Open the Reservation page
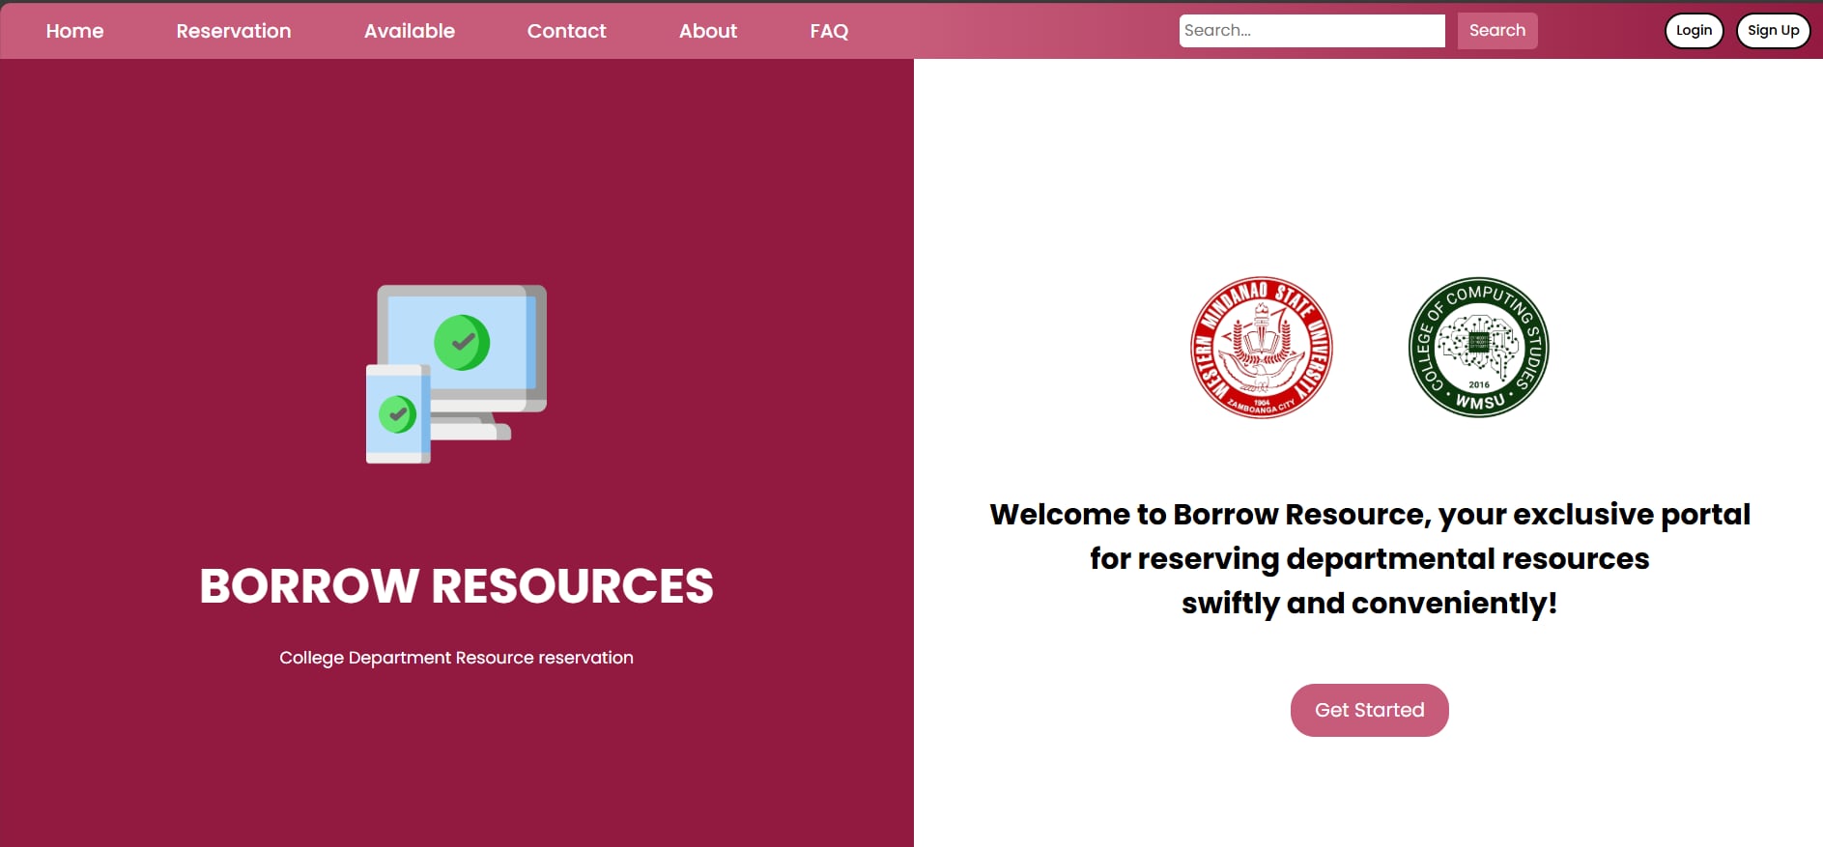Viewport: 1823px width, 847px height. 234,31
